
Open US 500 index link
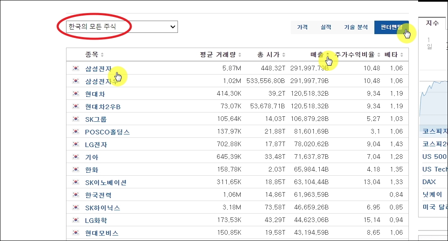[x=435, y=157]
